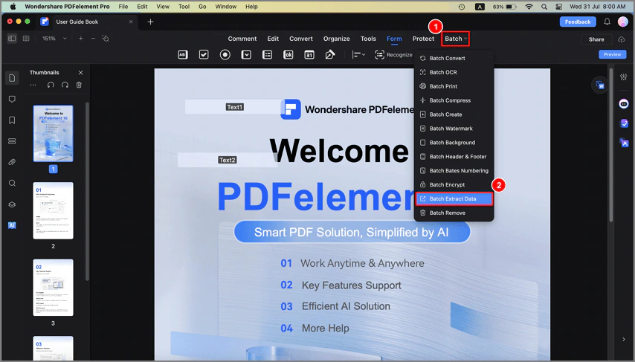Open a new tab with plus
Screen dimensions: 635x362
[150, 22]
